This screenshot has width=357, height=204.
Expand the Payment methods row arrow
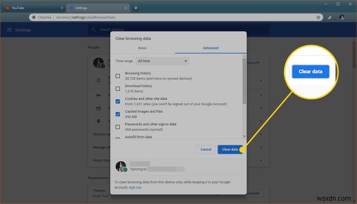coord(261,108)
